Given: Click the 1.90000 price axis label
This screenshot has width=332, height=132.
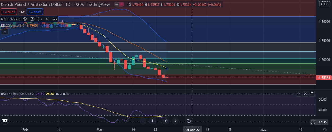Looking at the screenshot, I should pos(324,21).
